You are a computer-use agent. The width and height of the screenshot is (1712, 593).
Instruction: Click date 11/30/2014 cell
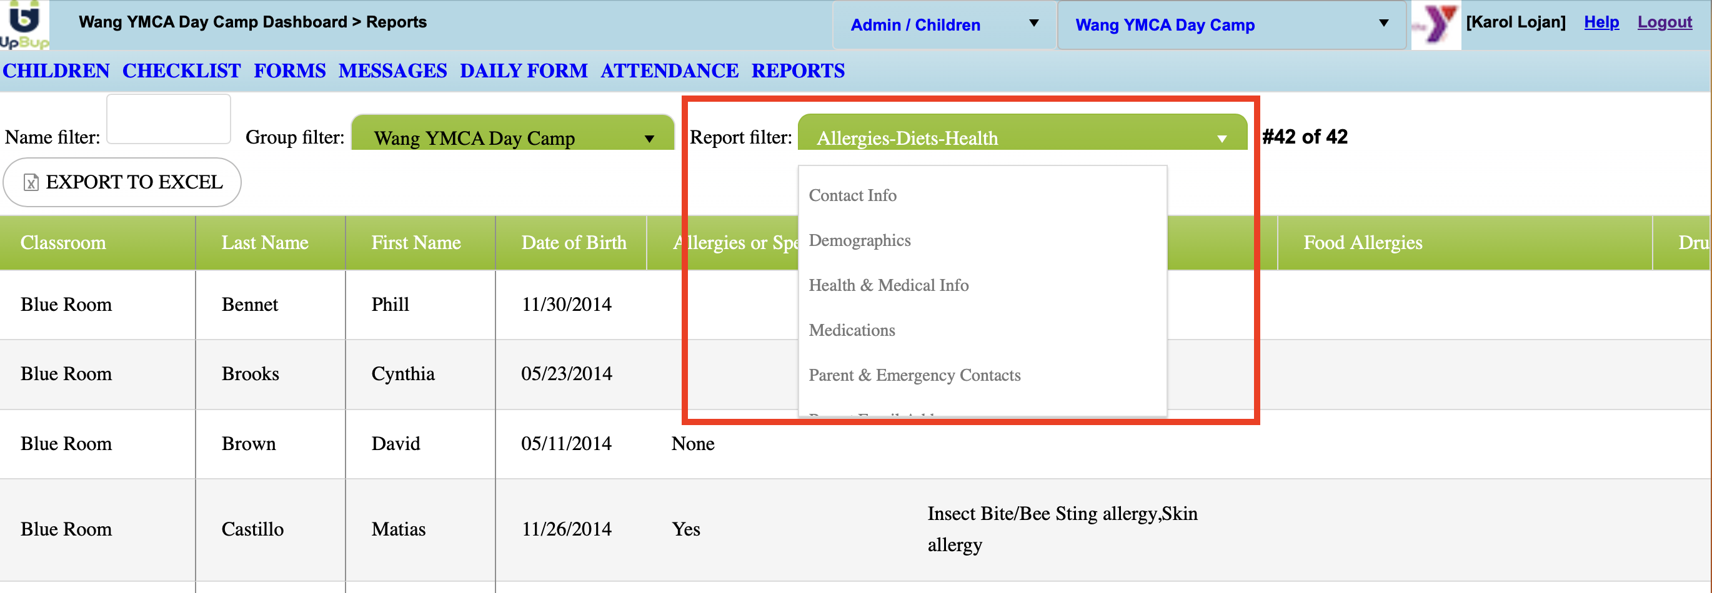coord(566,304)
